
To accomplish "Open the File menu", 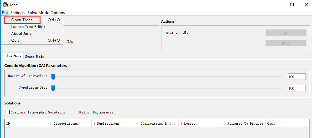I will pos(5,12).
